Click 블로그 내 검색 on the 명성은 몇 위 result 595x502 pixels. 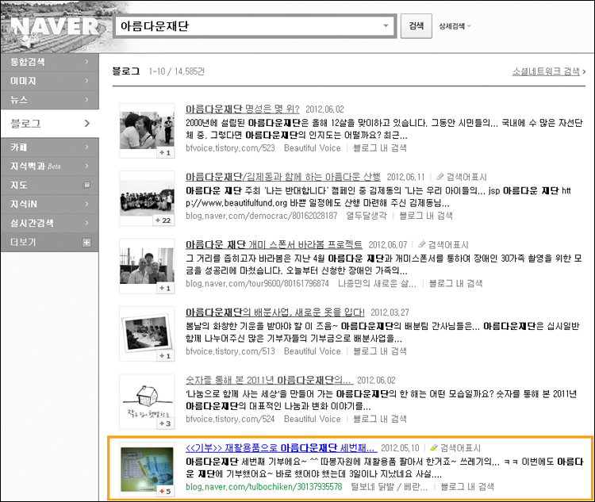[380, 148]
